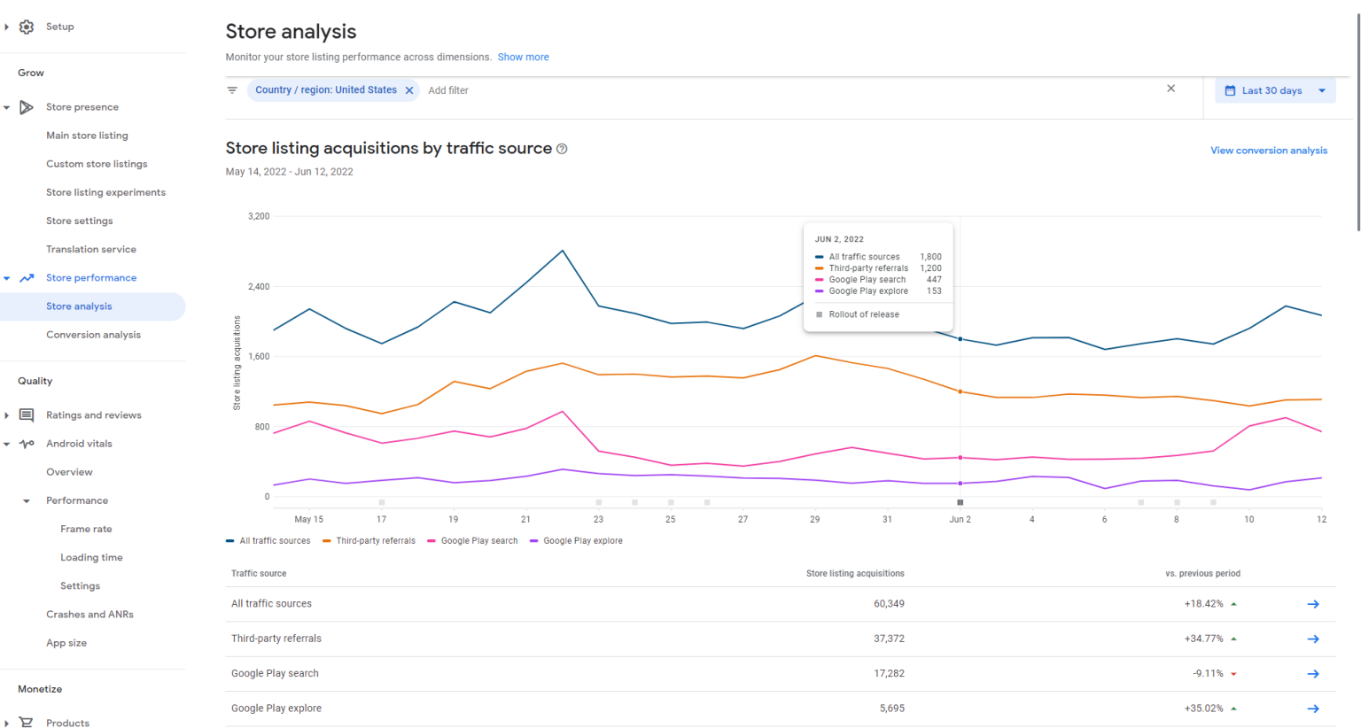The height and width of the screenshot is (728, 1361).
Task: Click the Android vitals heartbeat icon
Action: point(27,443)
